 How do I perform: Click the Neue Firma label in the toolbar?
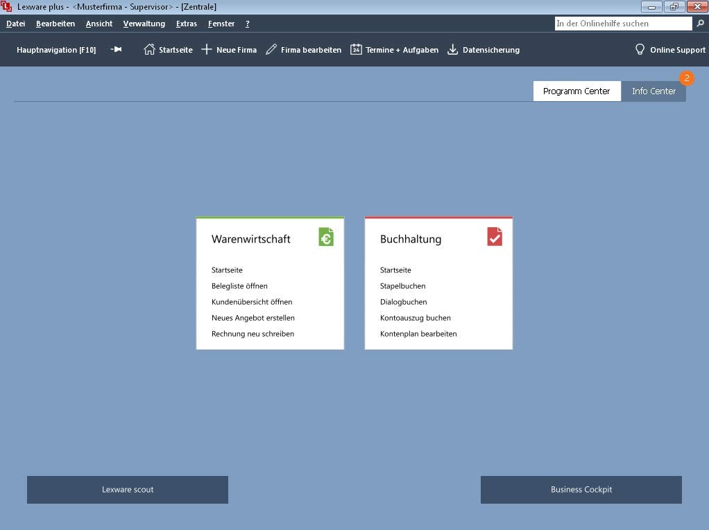[237, 50]
